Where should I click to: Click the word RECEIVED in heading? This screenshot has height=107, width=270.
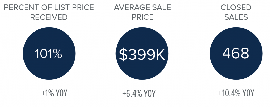(x=49, y=17)
